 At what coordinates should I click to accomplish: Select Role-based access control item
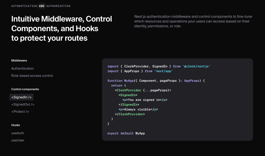[x=32, y=76]
